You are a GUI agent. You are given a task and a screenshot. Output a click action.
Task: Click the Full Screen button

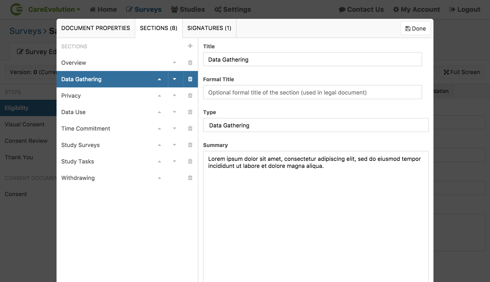pos(462,72)
